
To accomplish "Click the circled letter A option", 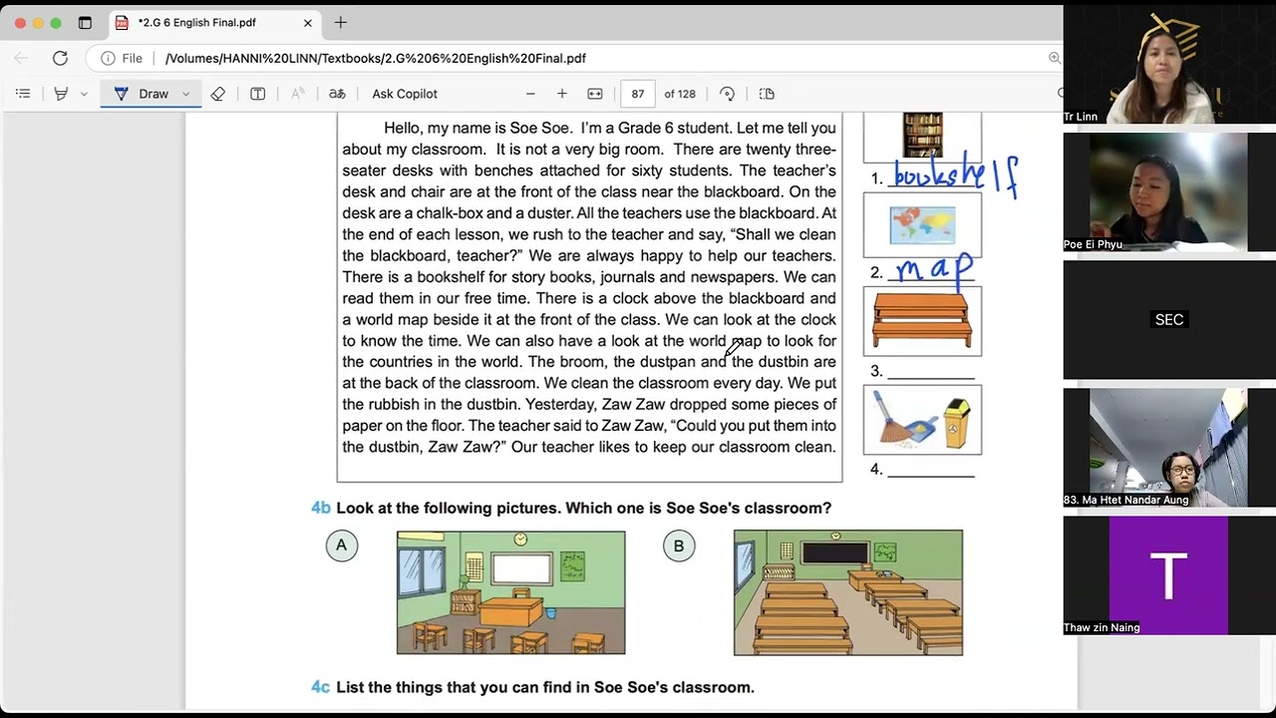I will click(341, 545).
